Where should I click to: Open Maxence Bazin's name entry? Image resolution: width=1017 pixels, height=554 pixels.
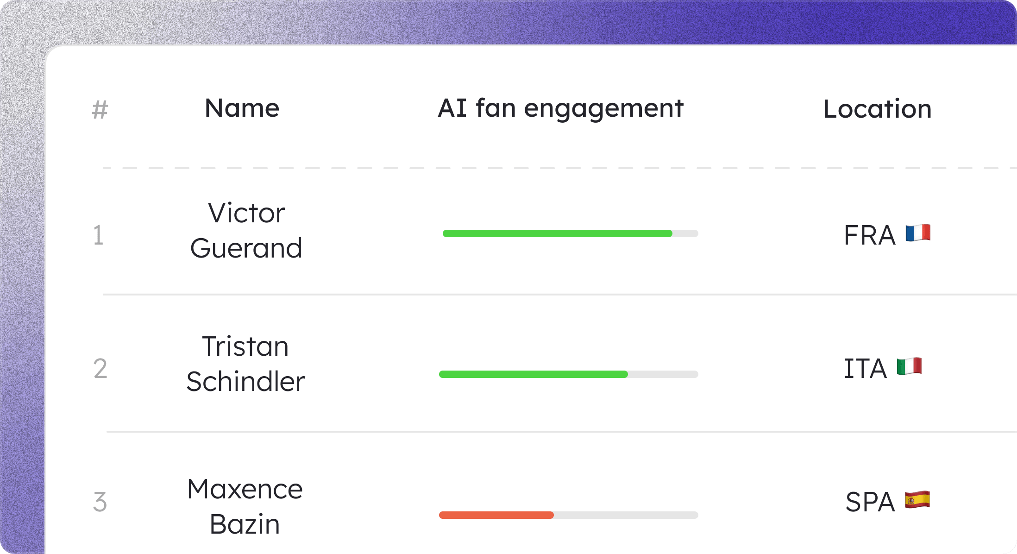tap(245, 506)
